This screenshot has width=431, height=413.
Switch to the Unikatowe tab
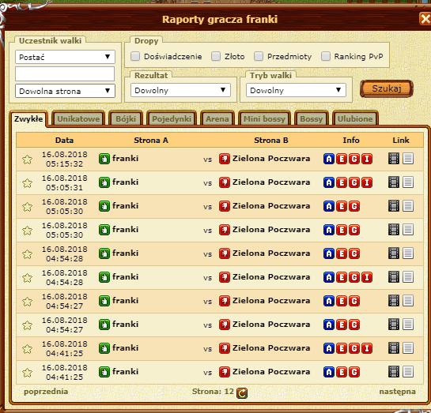[x=78, y=118]
